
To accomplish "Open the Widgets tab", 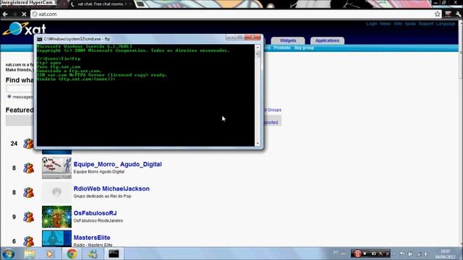I will (x=288, y=40).
